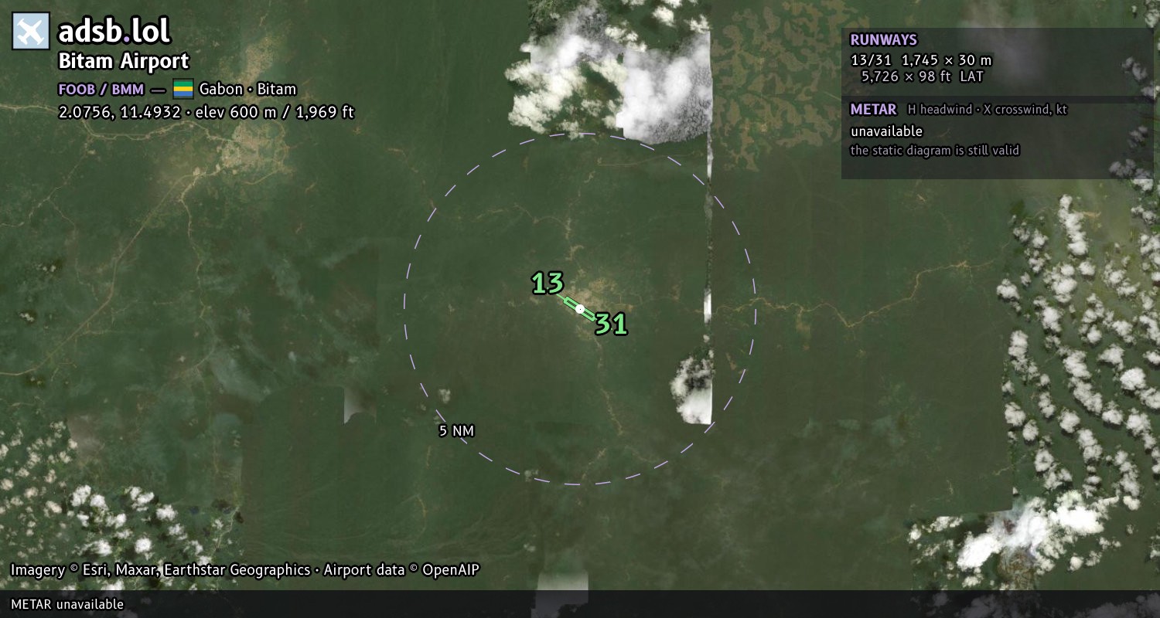Click runway end label 31
The image size is (1160, 618).
point(611,324)
